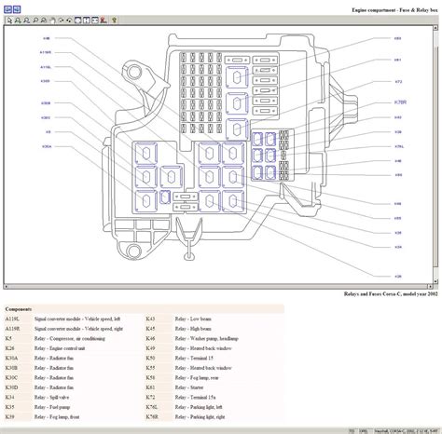Click the horizontal scrollbar's right arrow
Screen dimensions: 442x434
pos(430,286)
